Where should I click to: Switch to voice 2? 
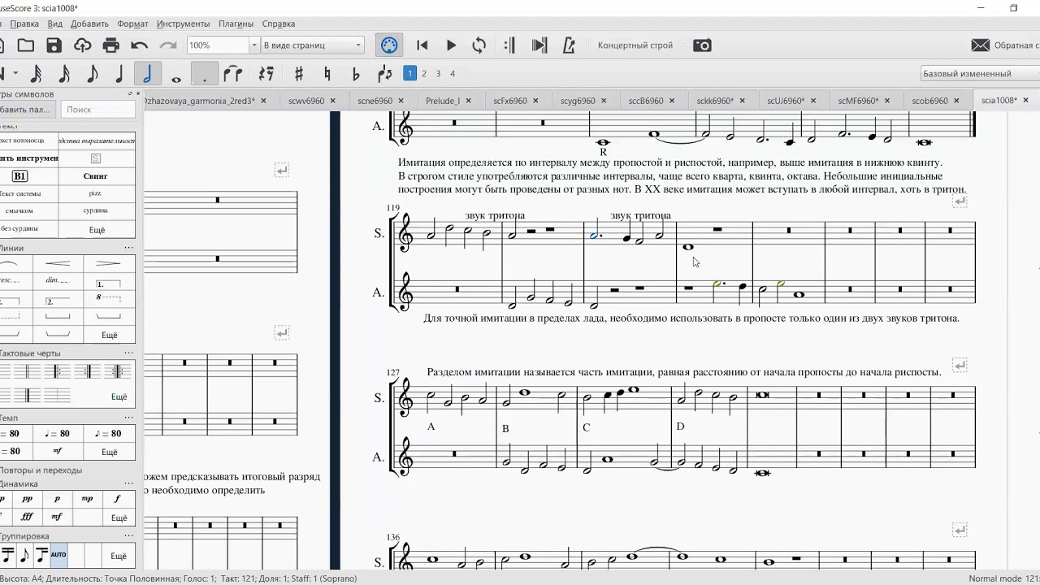pos(423,73)
